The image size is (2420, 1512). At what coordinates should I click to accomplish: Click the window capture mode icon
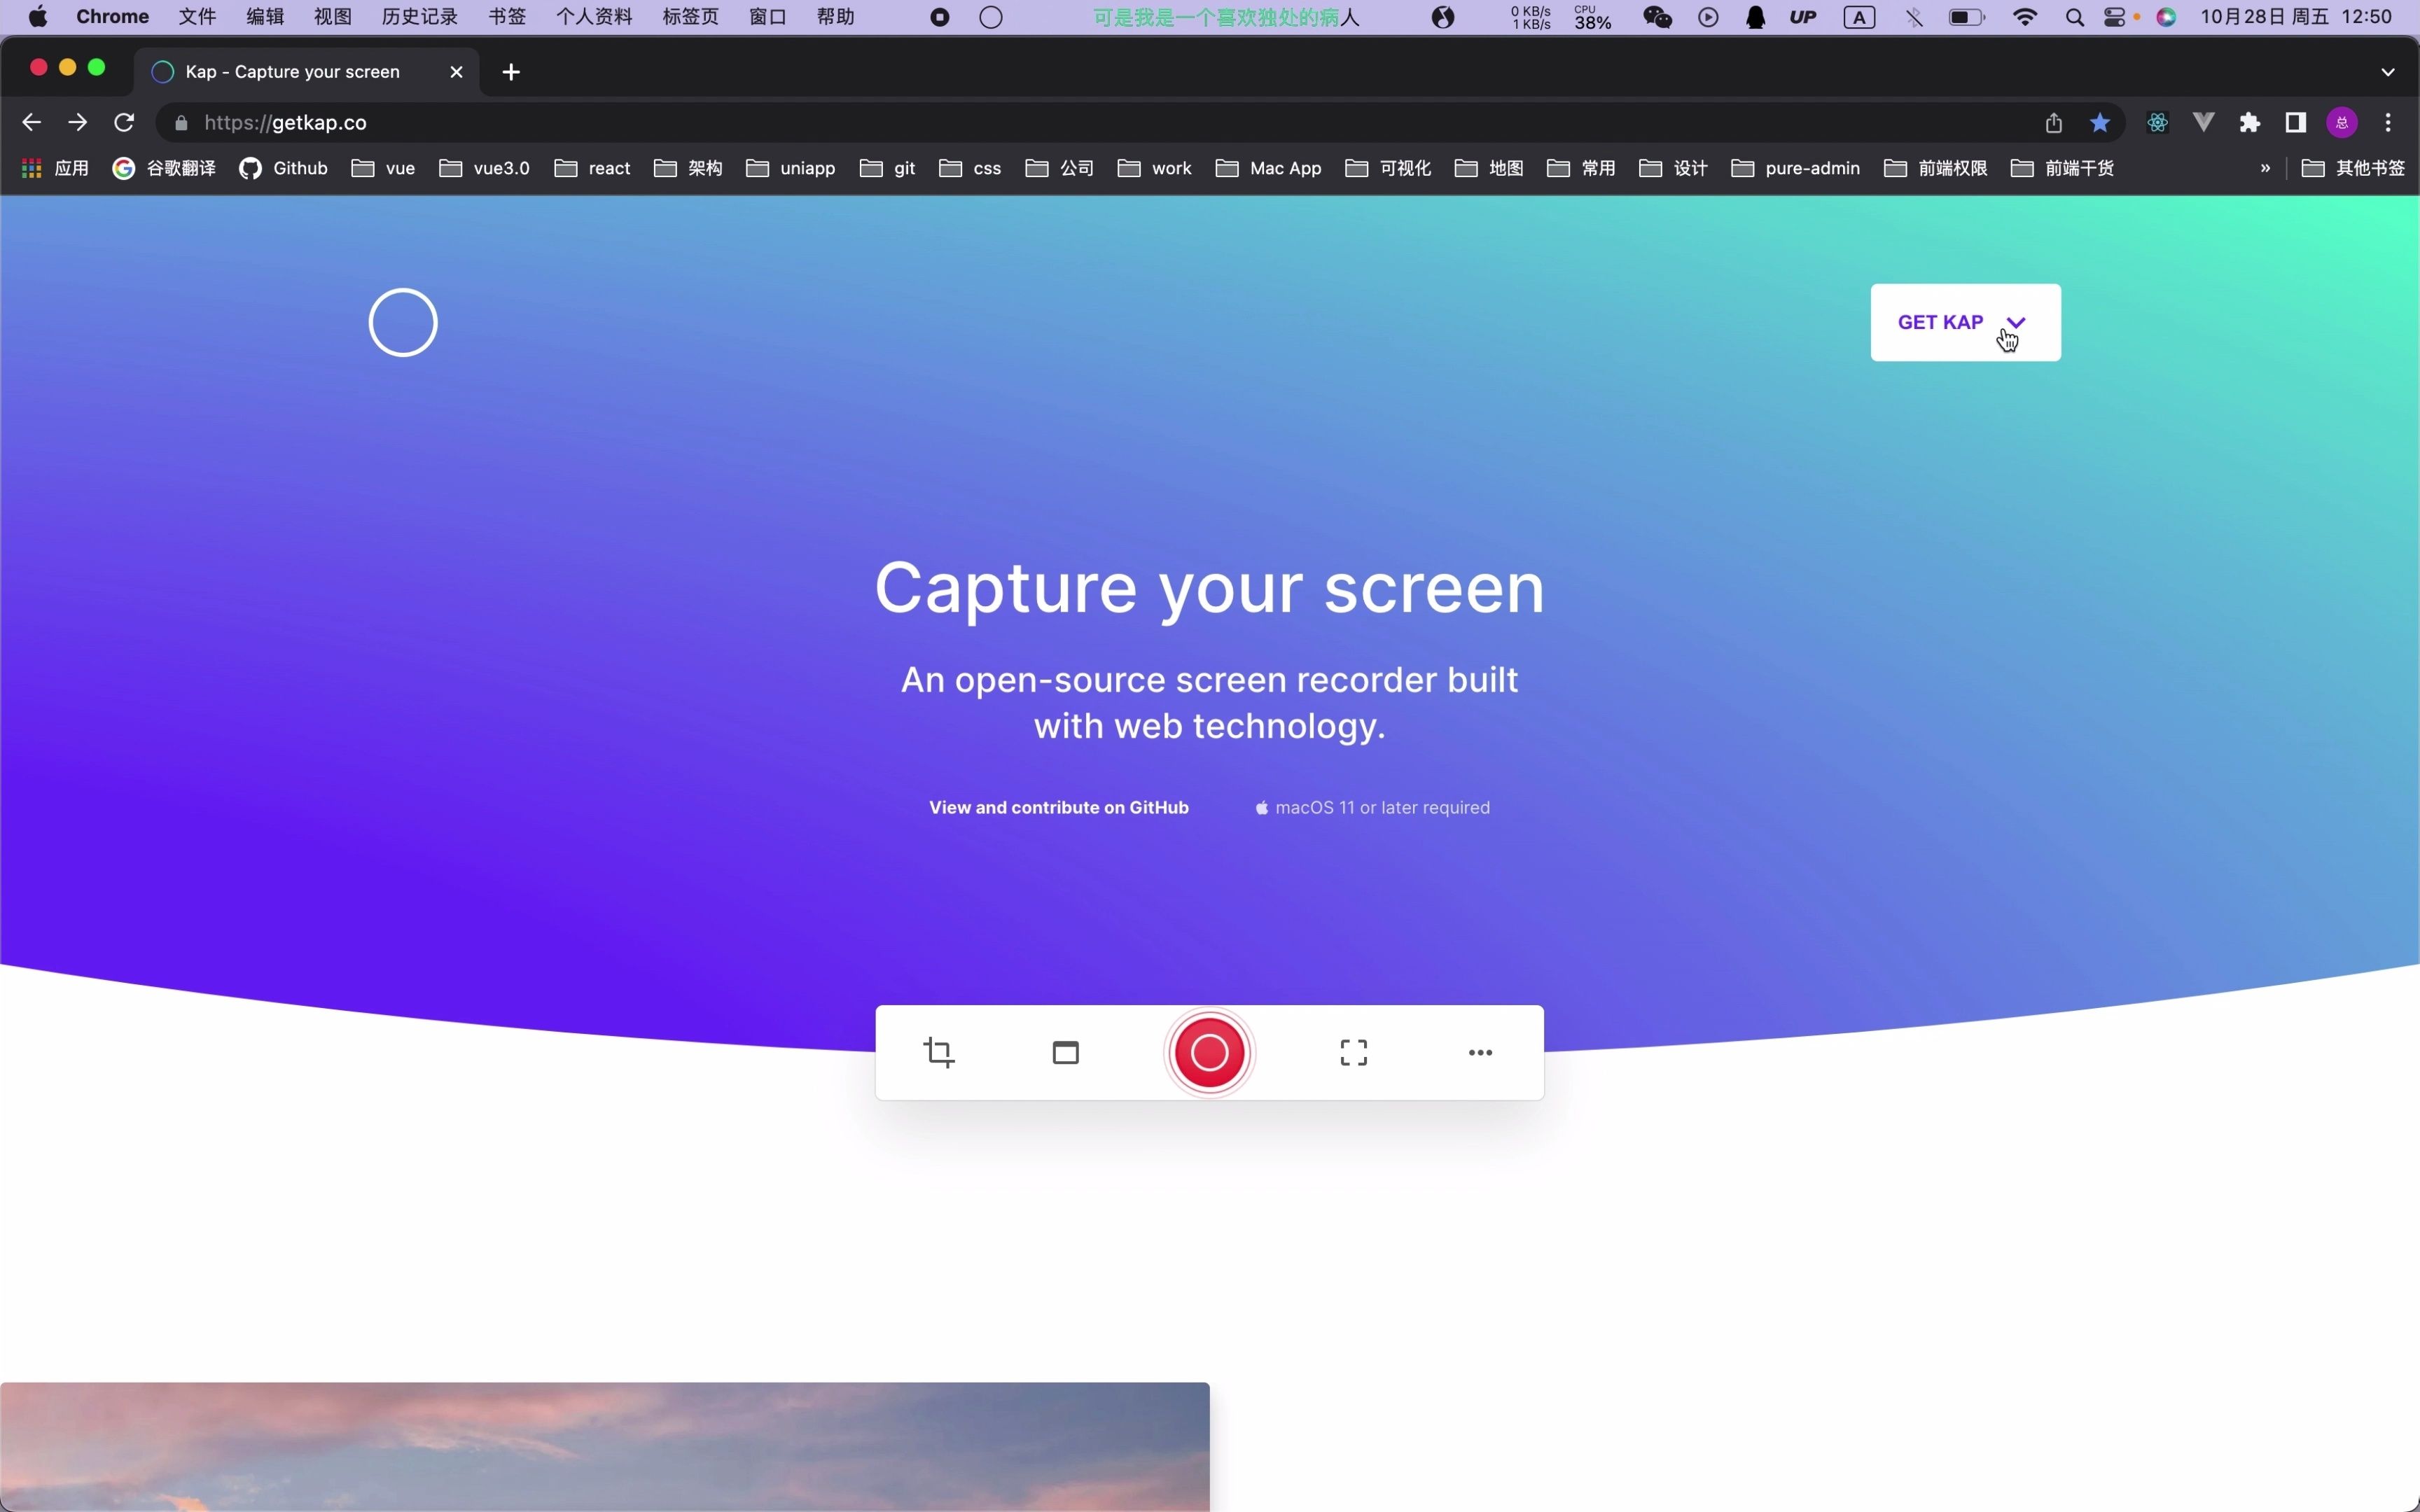pyautogui.click(x=1064, y=1052)
